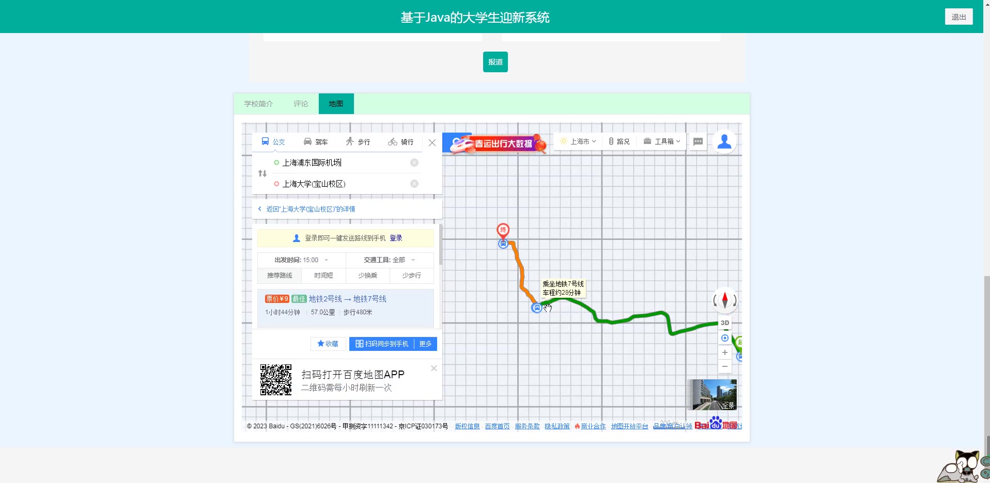
Task: Switch to the 评论 tab
Action: [x=301, y=104]
